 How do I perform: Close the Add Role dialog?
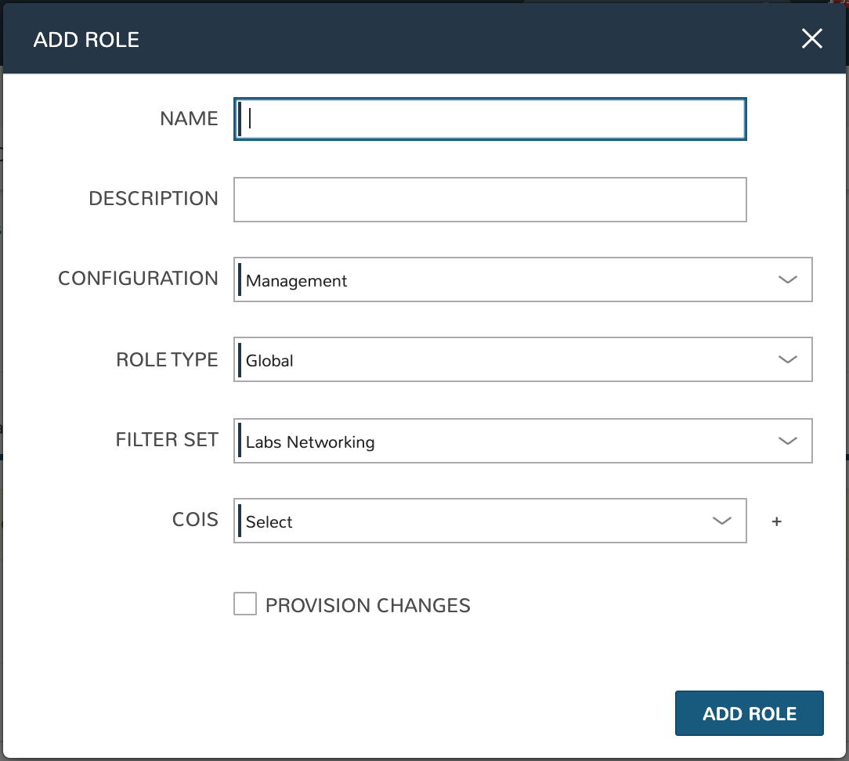(x=812, y=39)
